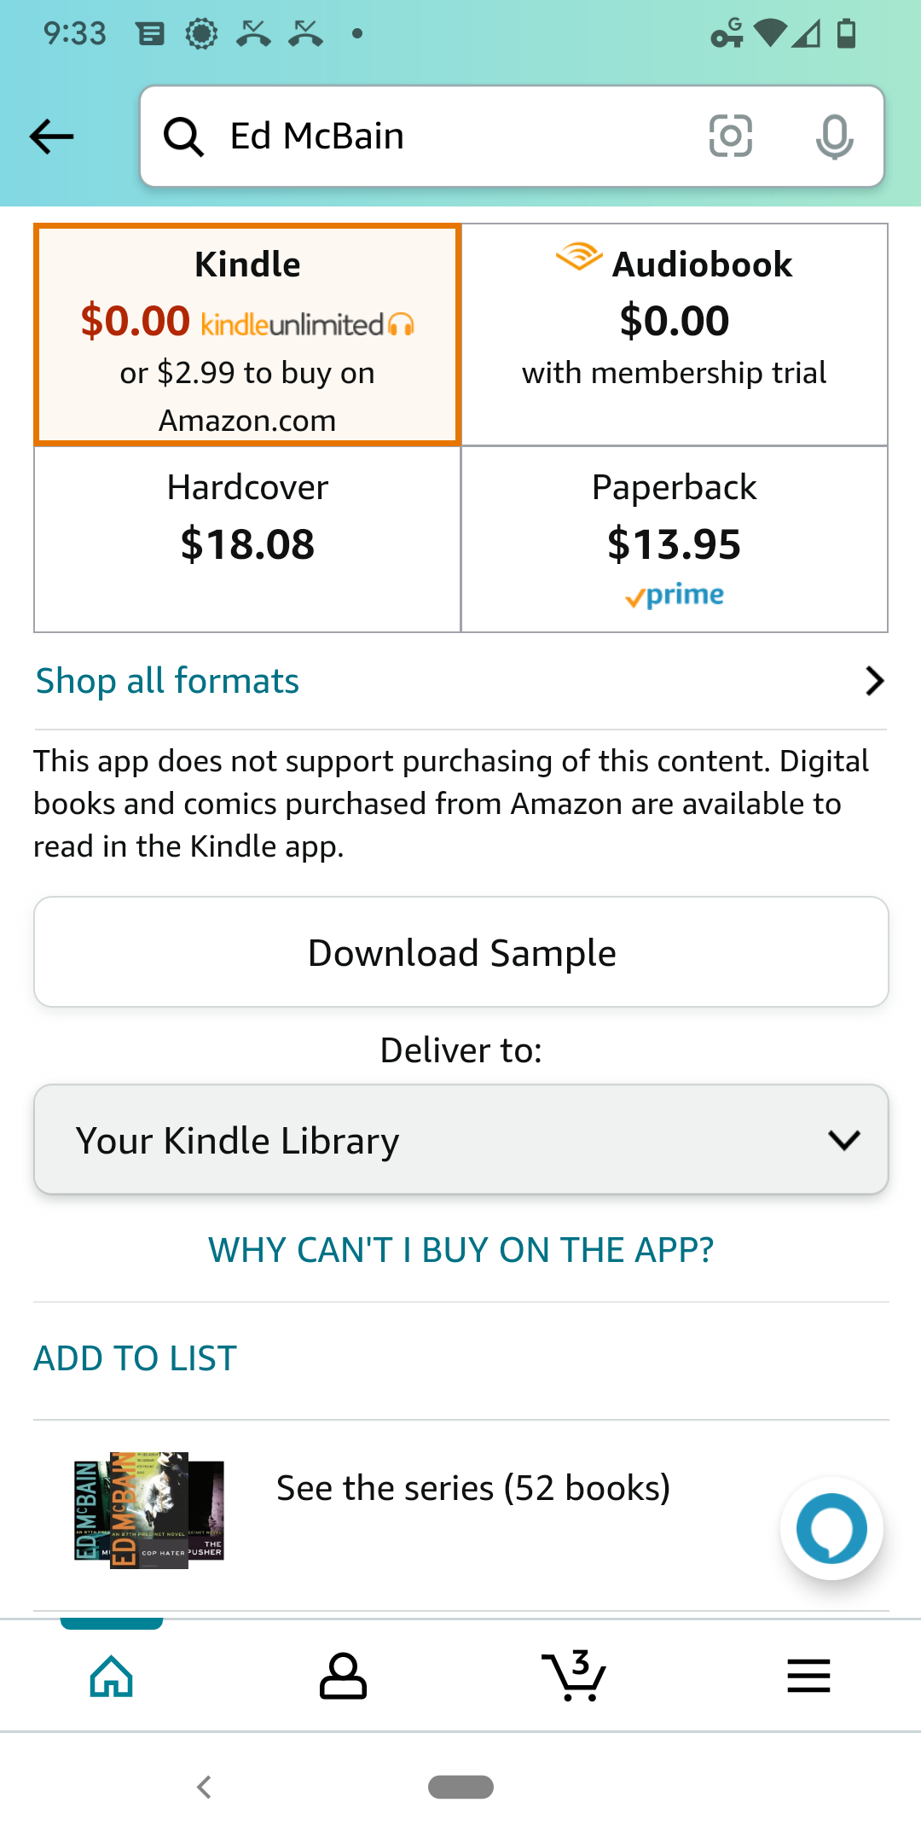Open the account profile icon
The height and width of the screenshot is (1843, 921).
click(x=343, y=1676)
